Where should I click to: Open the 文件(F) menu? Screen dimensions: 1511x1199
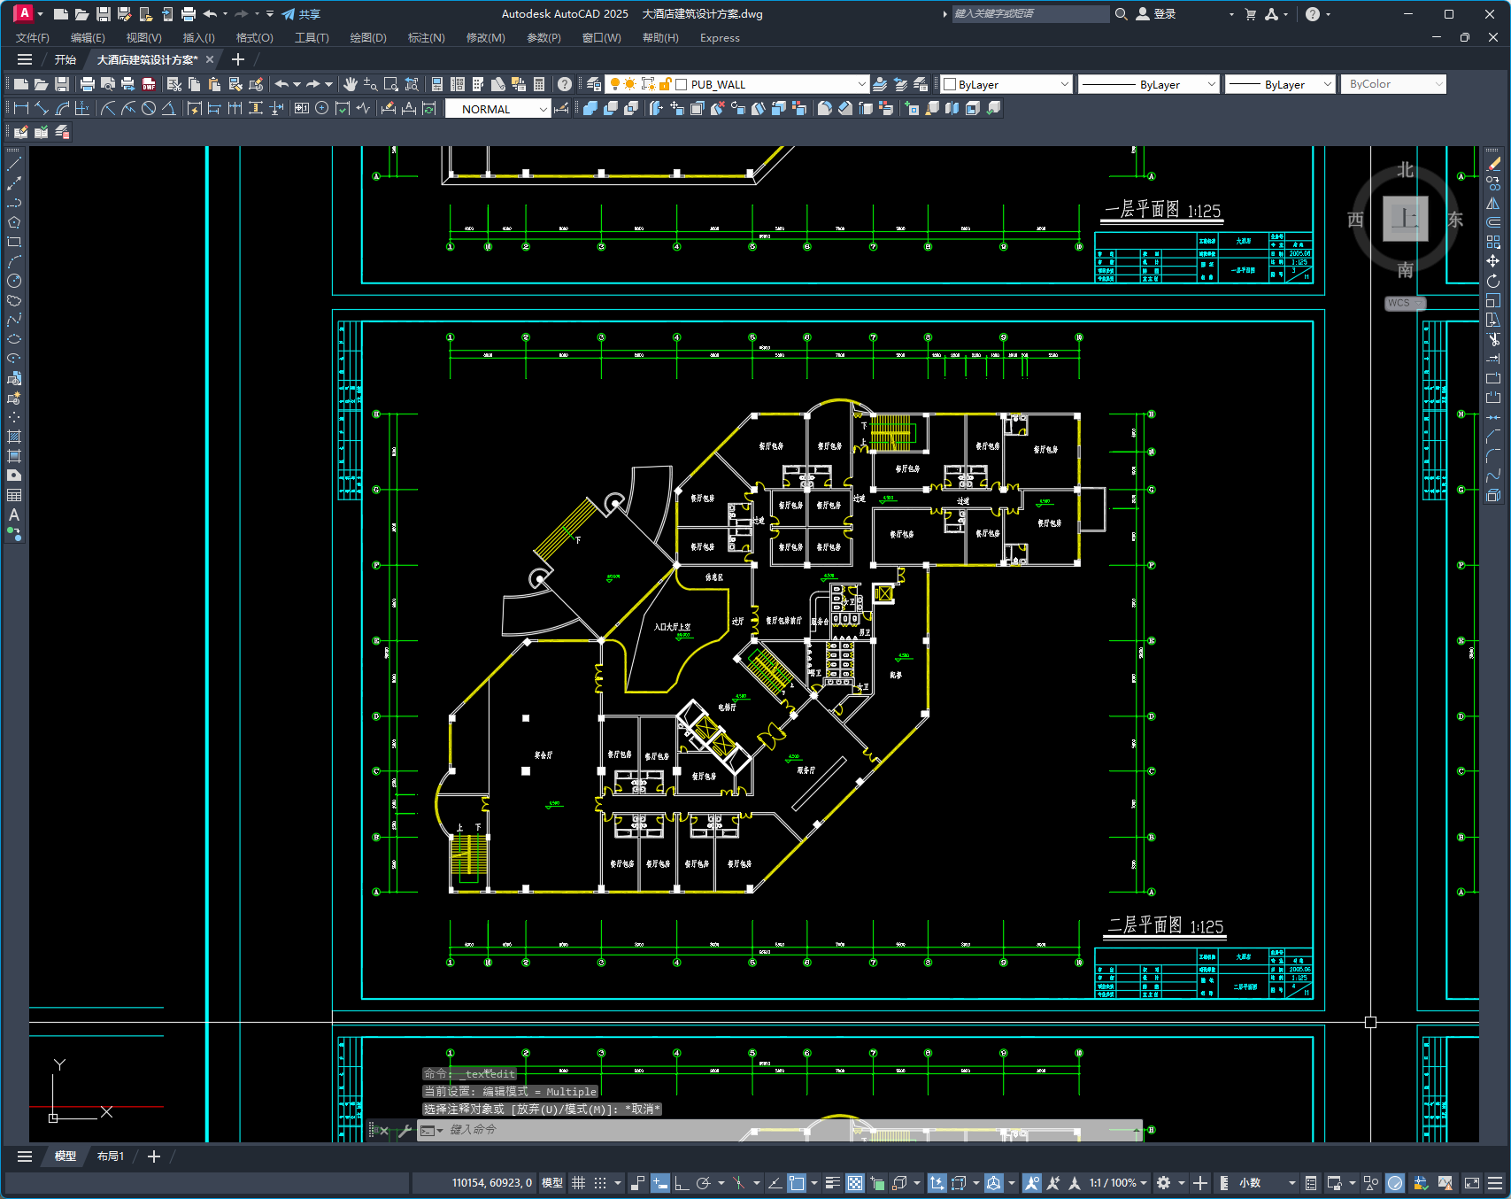tap(33, 38)
